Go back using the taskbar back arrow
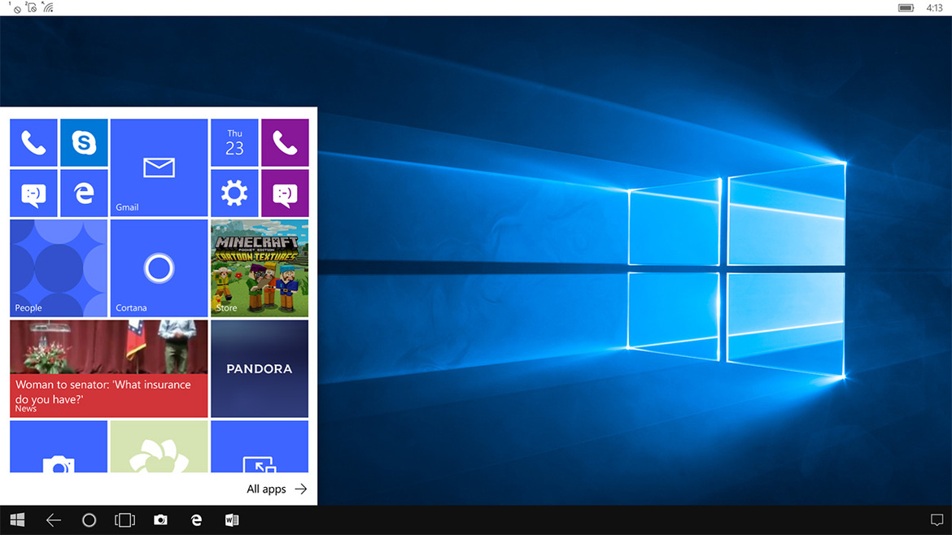Image resolution: width=952 pixels, height=535 pixels. 54,520
